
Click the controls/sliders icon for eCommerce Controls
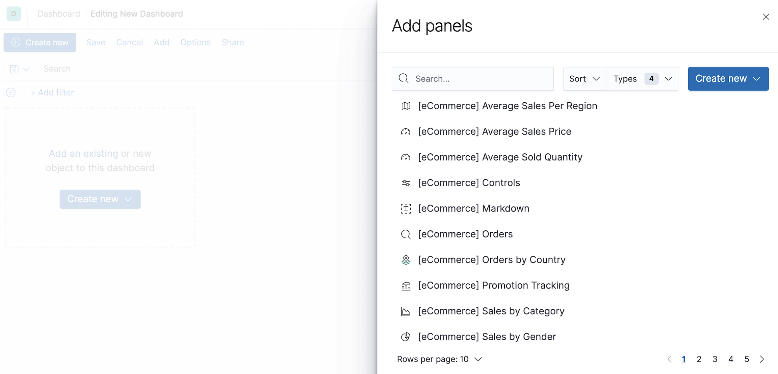405,182
